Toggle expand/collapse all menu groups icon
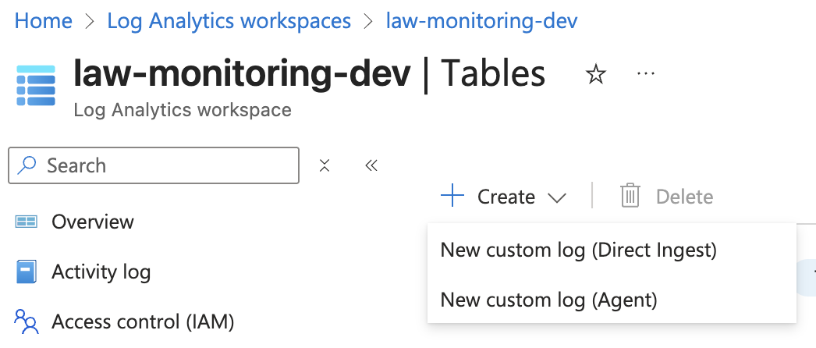Image resolution: width=816 pixels, height=348 pixels. click(x=325, y=165)
